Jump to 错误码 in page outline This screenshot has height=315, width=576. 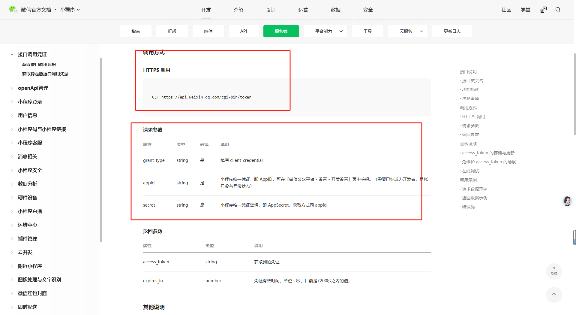click(x=468, y=207)
